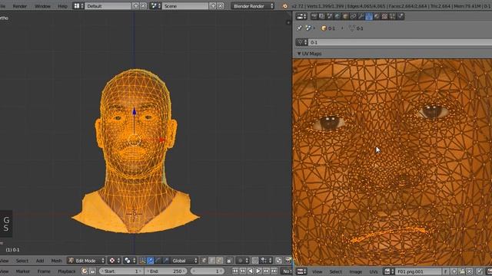
Task: Switch to Modifiers properties tab
Action: pyautogui.click(x=361, y=16)
